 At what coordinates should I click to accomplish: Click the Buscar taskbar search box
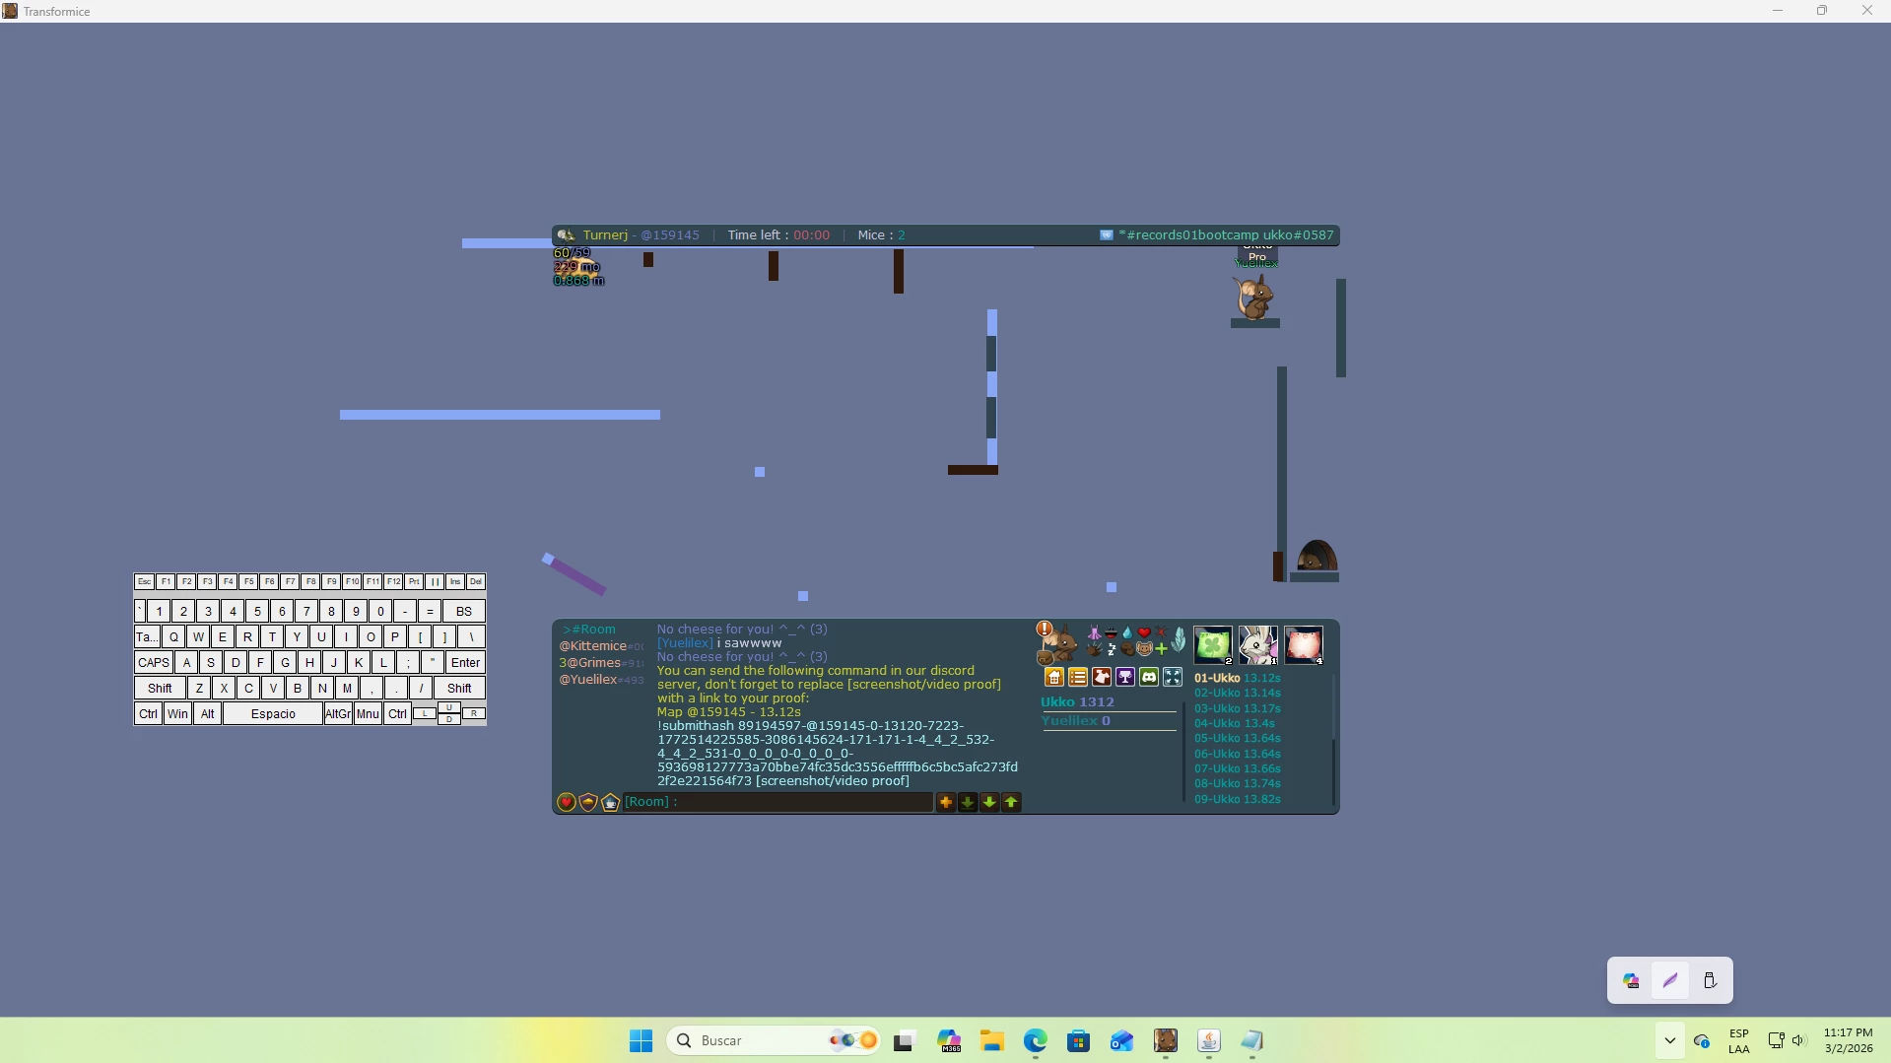774,1040
